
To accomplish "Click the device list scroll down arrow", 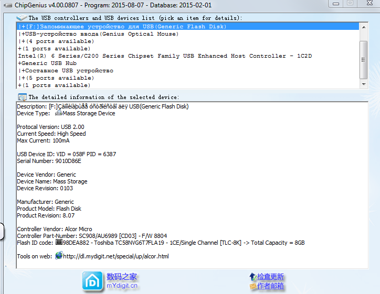I will [364, 84].
